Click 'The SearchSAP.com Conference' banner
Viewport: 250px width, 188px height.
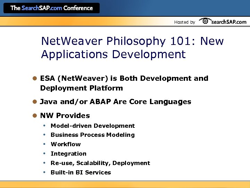point(51,8)
